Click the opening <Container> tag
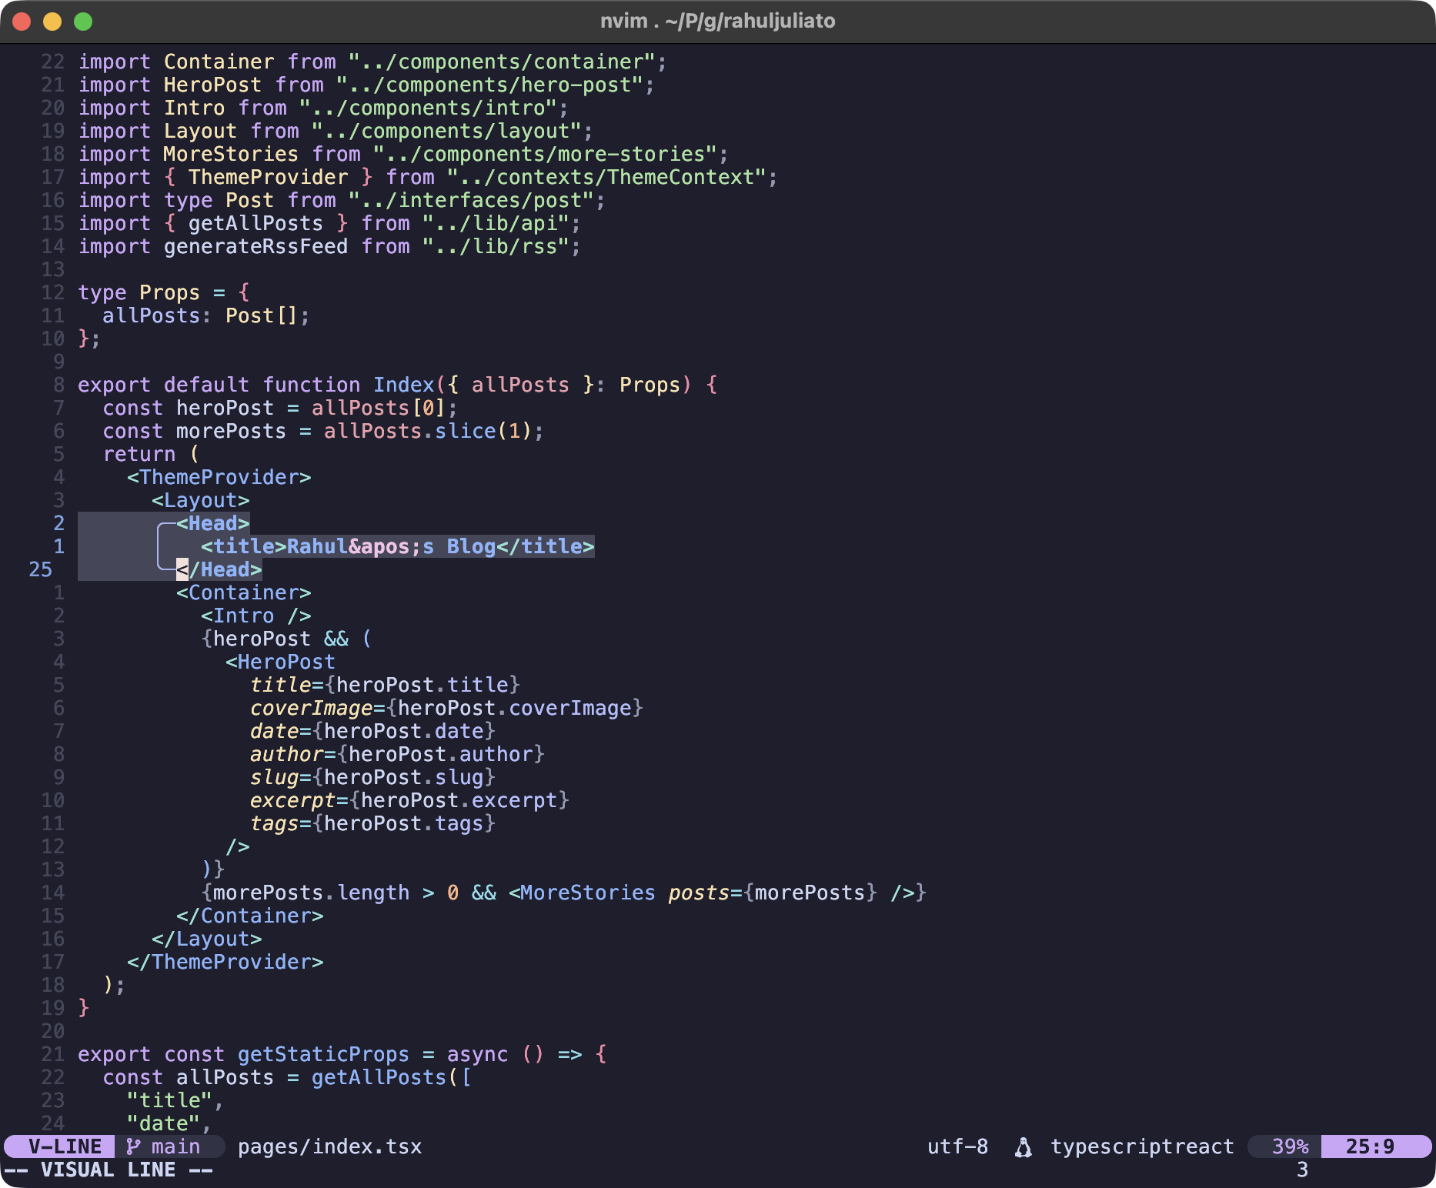Image resolution: width=1436 pixels, height=1188 pixels. pyautogui.click(x=243, y=592)
